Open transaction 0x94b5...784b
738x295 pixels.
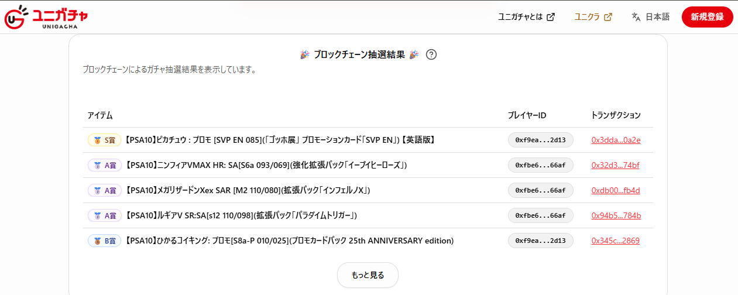coord(616,215)
